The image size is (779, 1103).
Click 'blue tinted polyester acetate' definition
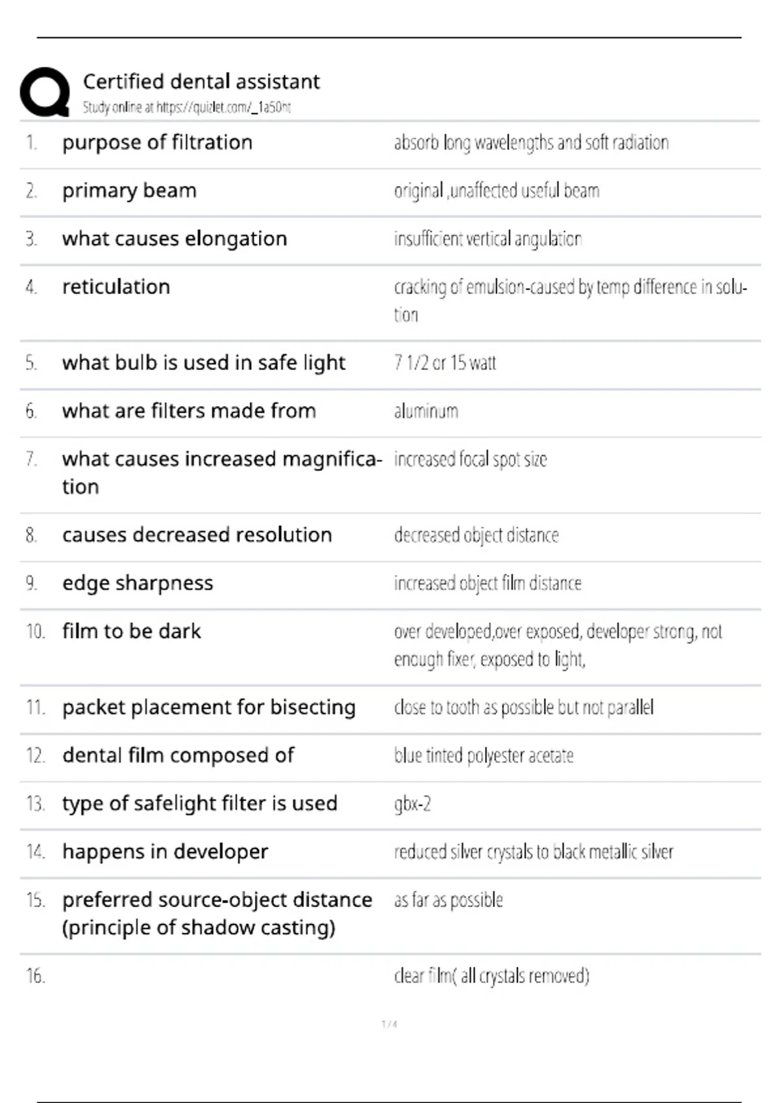point(484,756)
